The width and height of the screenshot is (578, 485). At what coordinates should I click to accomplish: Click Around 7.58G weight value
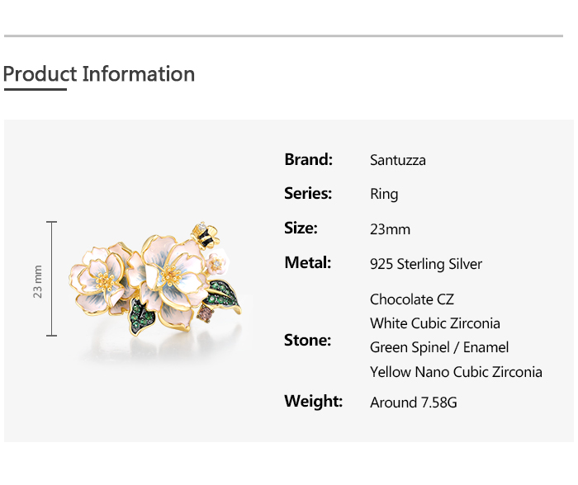[x=414, y=403]
